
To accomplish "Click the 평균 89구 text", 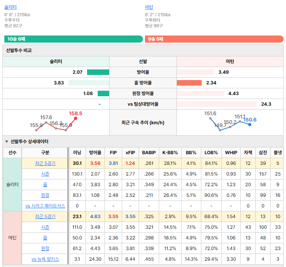I will pos(154,26).
